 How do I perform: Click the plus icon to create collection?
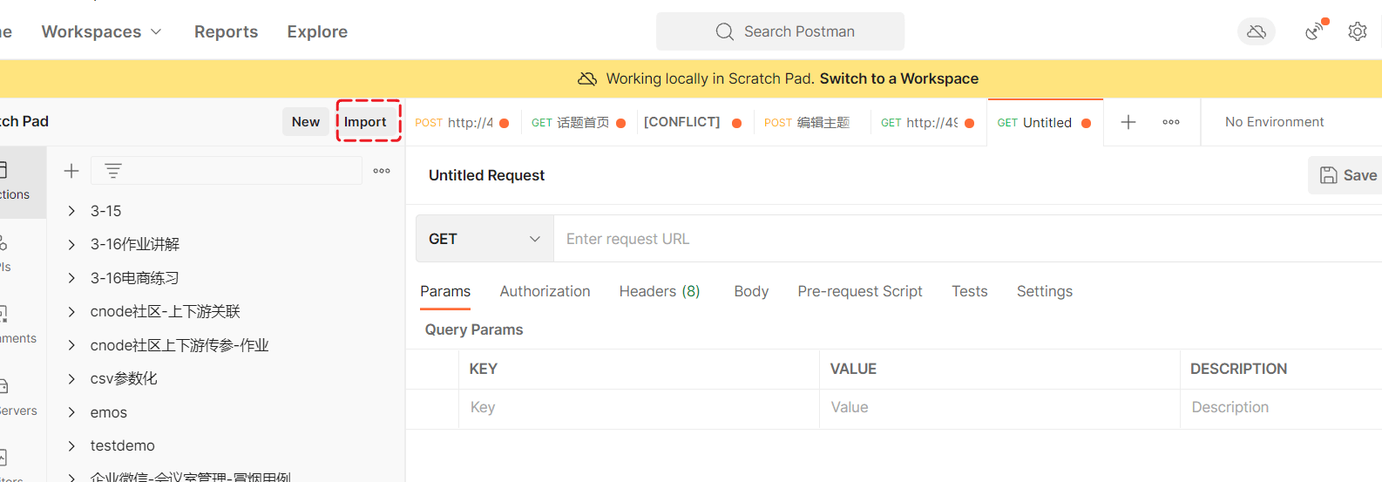tap(71, 171)
